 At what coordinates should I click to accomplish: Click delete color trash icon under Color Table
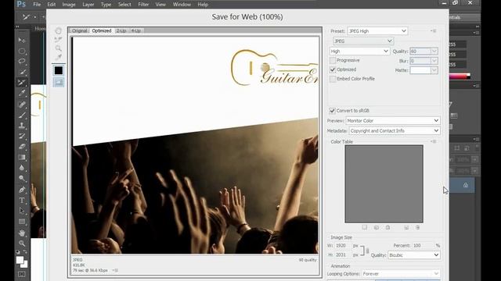coord(417,227)
